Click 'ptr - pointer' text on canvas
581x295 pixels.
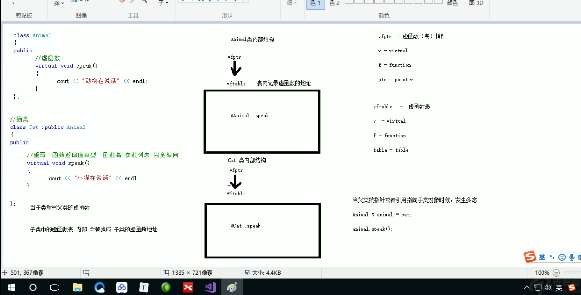[396, 80]
